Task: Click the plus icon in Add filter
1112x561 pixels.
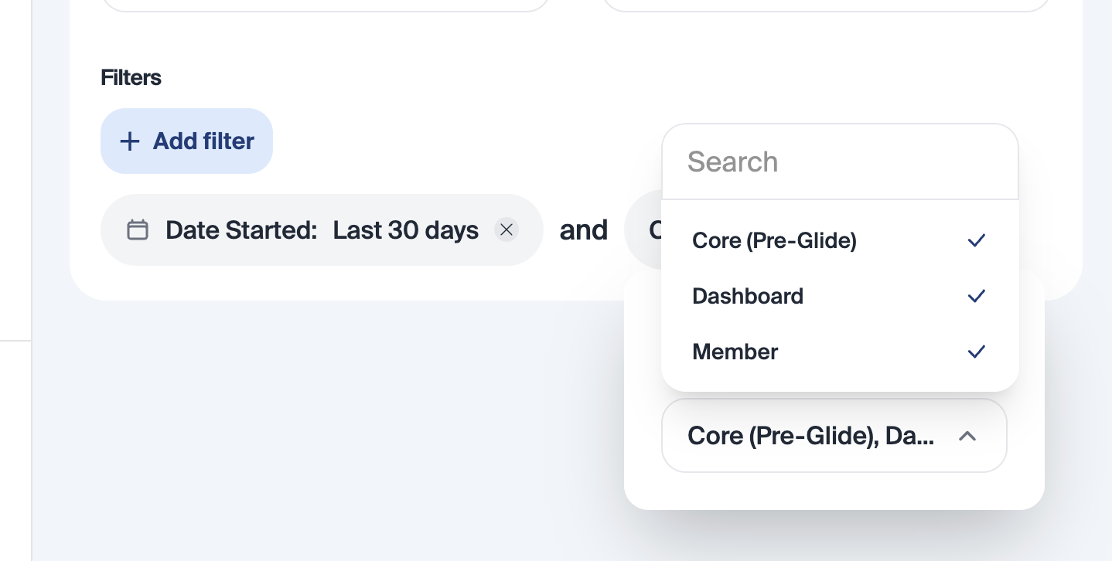Action: [x=129, y=141]
